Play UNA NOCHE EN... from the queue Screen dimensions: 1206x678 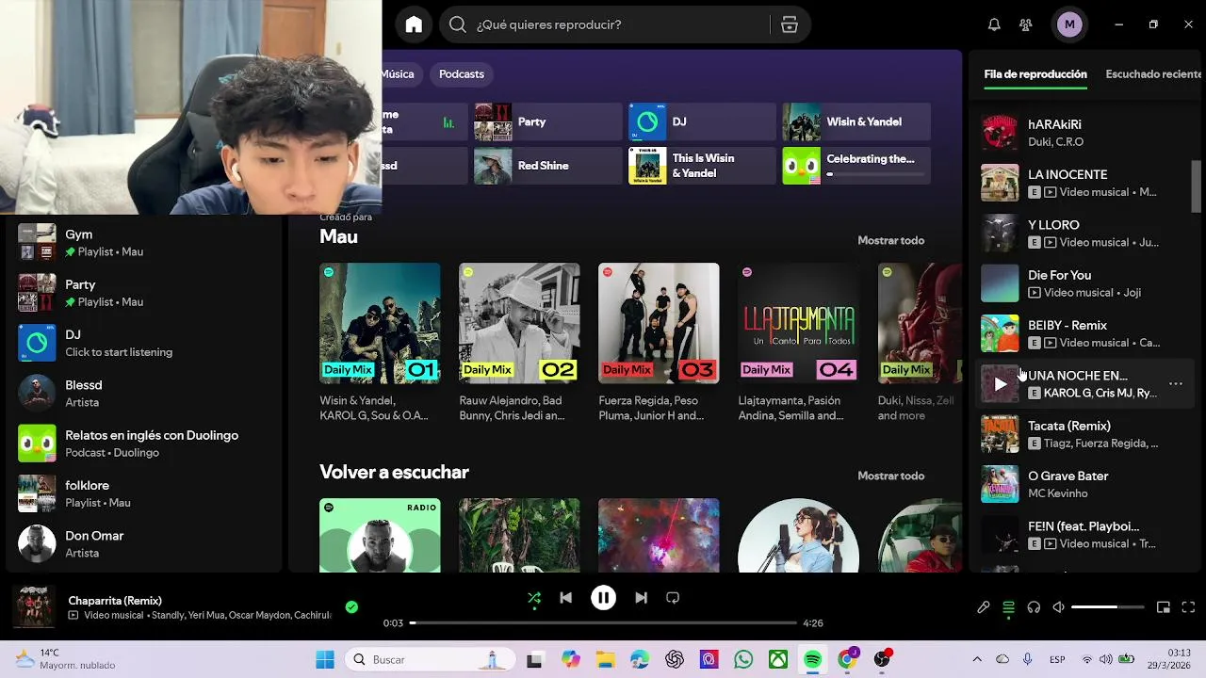click(1000, 384)
